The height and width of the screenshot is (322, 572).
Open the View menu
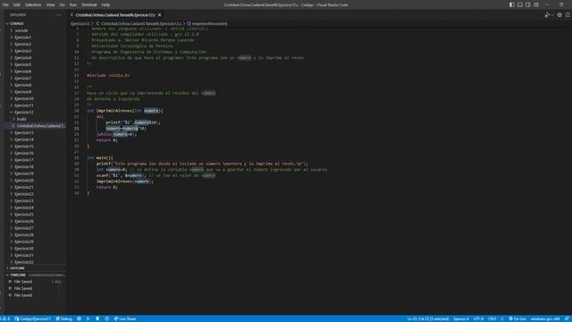coord(50,4)
